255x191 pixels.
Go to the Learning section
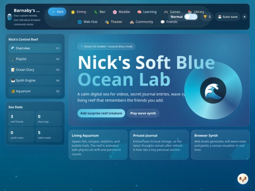coord(147,12)
